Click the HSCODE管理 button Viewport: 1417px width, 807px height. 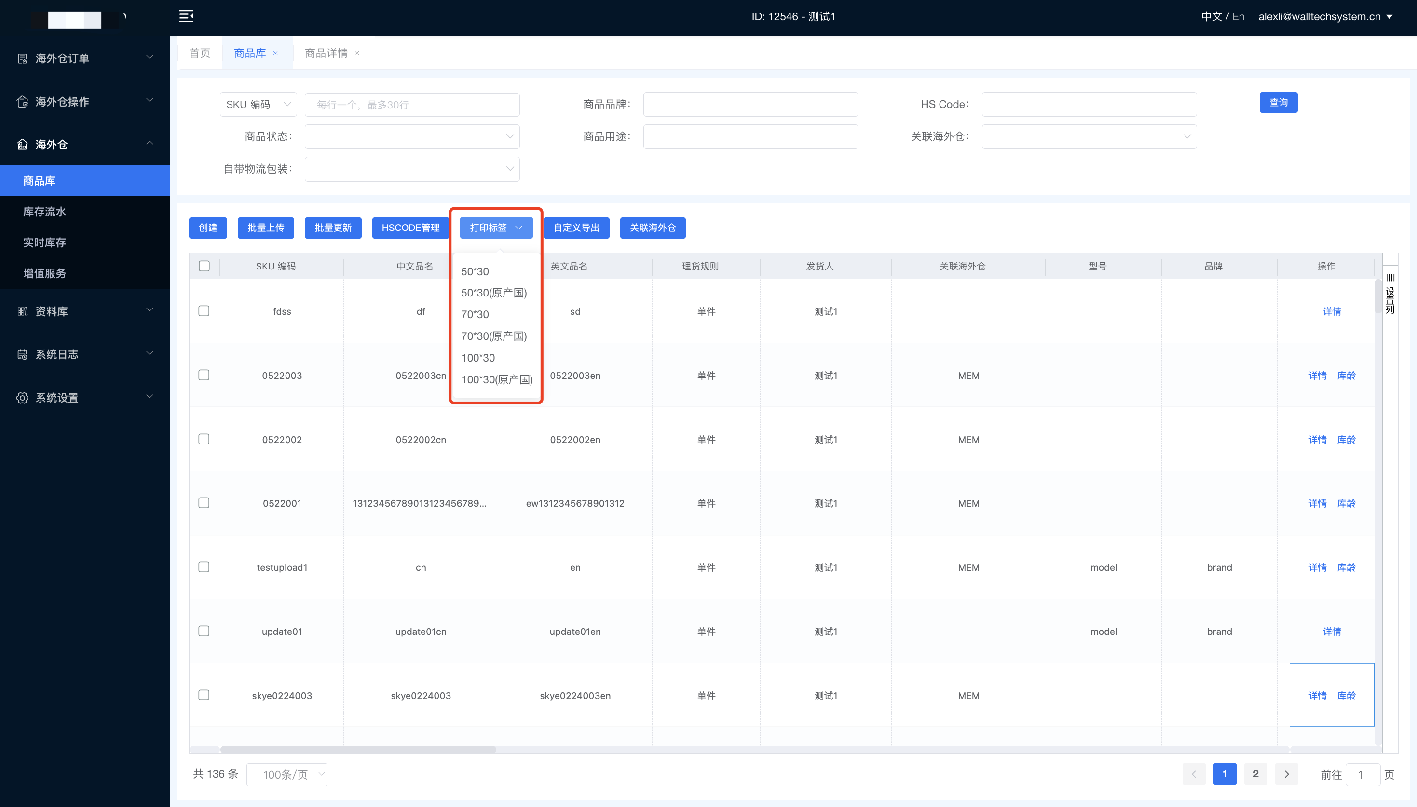410,228
